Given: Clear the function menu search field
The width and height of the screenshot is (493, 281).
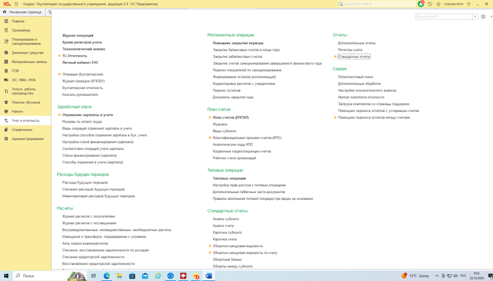Looking at the screenshot, I should pyautogui.click(x=475, y=17).
